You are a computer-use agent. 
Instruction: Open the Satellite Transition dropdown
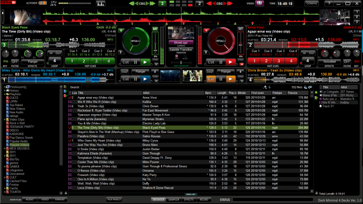(x=181, y=50)
